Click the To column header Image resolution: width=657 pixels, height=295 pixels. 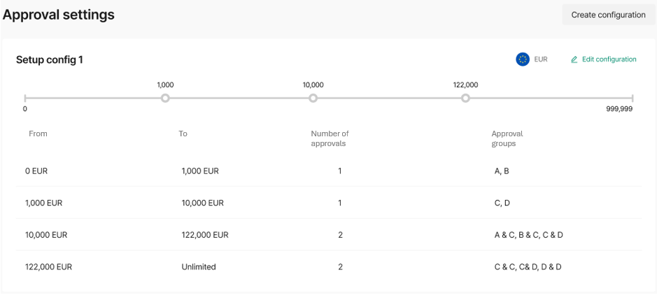[x=183, y=134]
